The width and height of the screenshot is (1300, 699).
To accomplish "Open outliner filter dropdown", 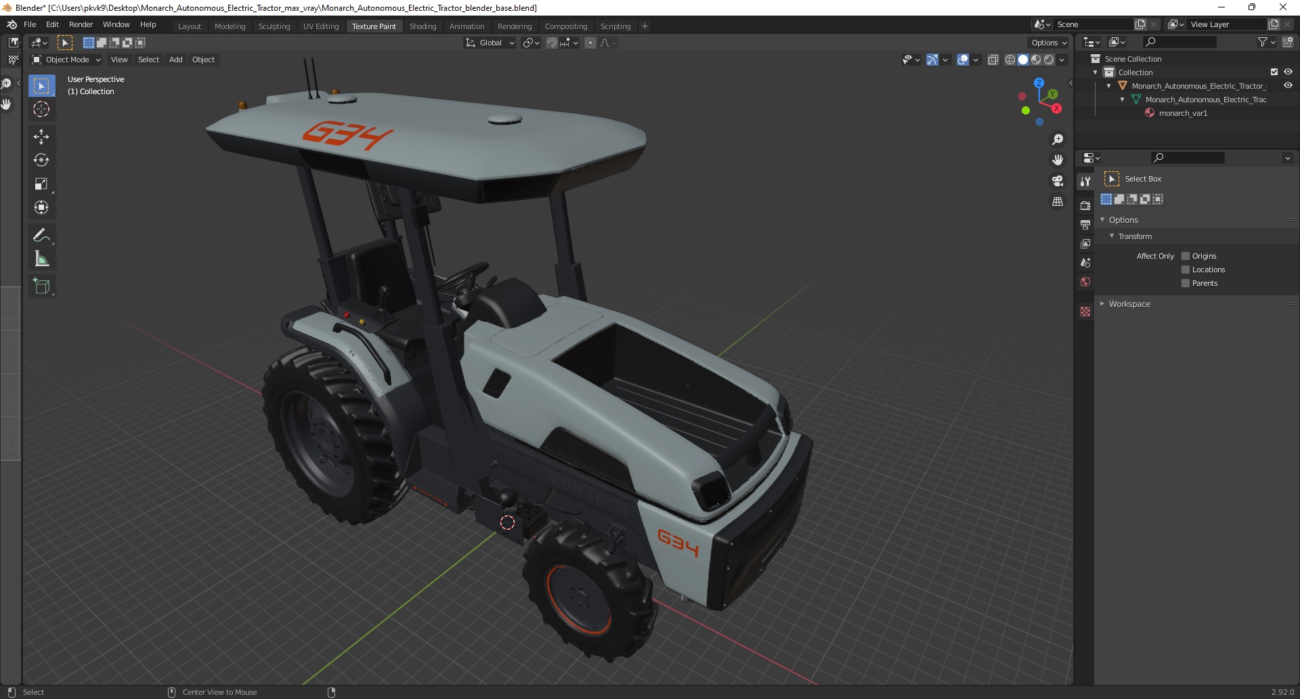I will point(1266,42).
